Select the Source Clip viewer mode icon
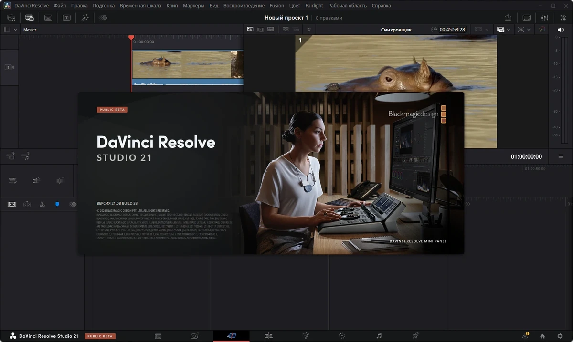 pos(250,29)
